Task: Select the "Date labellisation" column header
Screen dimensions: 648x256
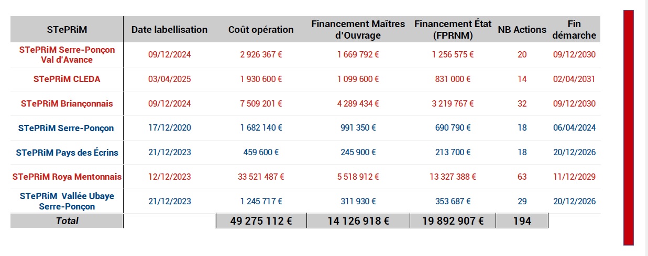Action: tap(169, 30)
